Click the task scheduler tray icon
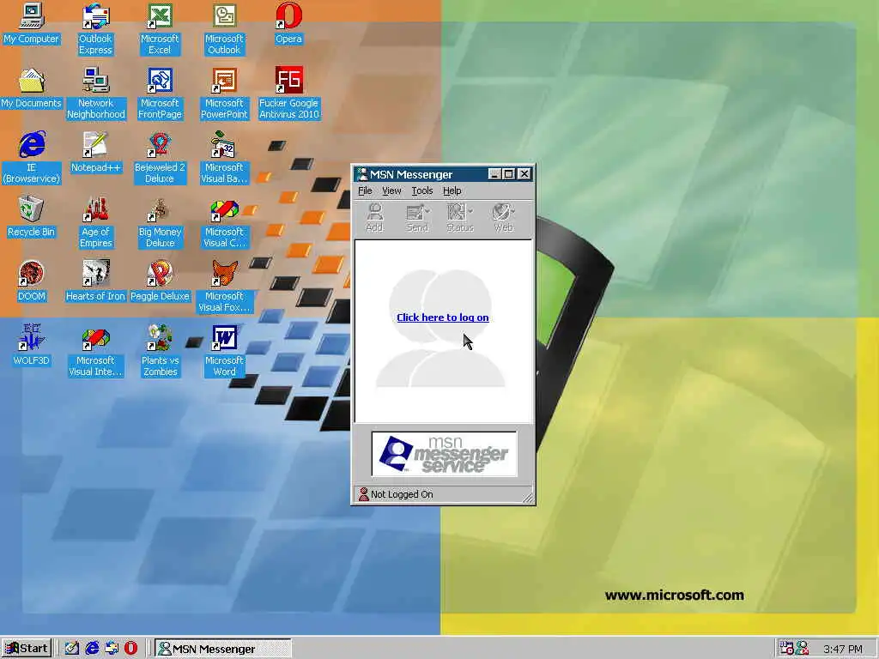The image size is (879, 659). [x=786, y=649]
